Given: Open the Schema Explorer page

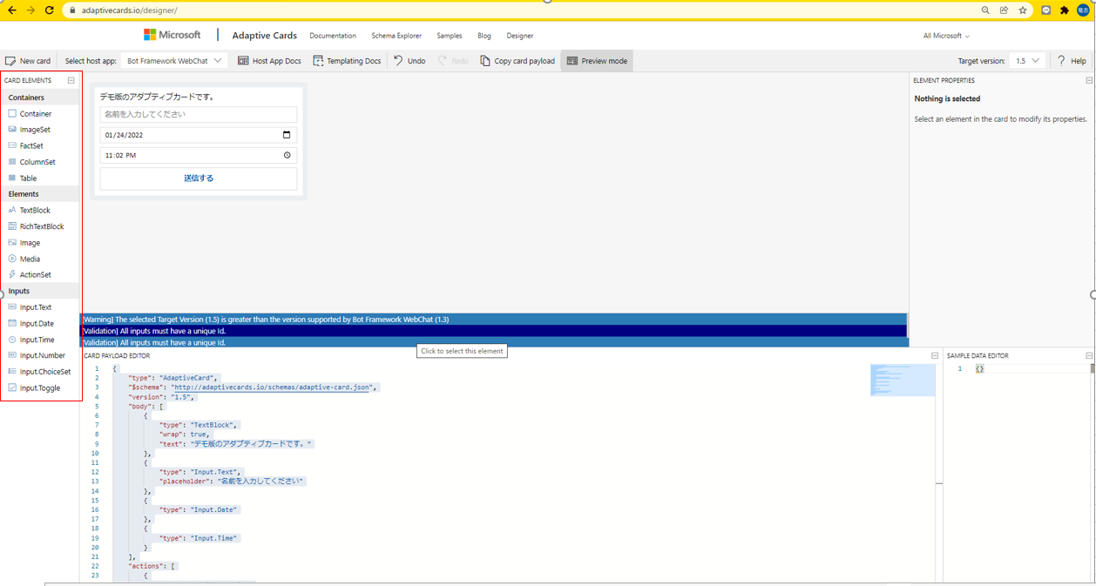Looking at the screenshot, I should coord(396,36).
